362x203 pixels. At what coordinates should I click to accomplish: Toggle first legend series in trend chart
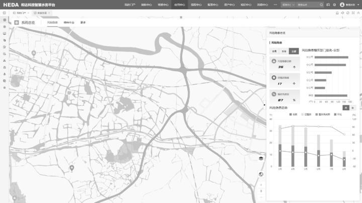(x=293, y=115)
